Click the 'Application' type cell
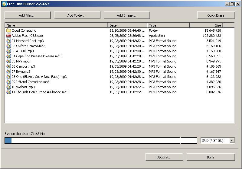 point(157,36)
